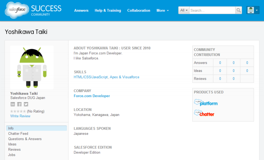Click first count in Ideas row
This screenshot has width=264, height=160.
220,71
